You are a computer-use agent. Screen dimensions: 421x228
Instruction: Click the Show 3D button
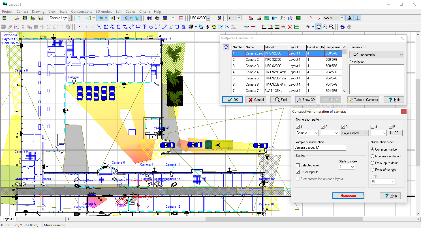(x=305, y=99)
